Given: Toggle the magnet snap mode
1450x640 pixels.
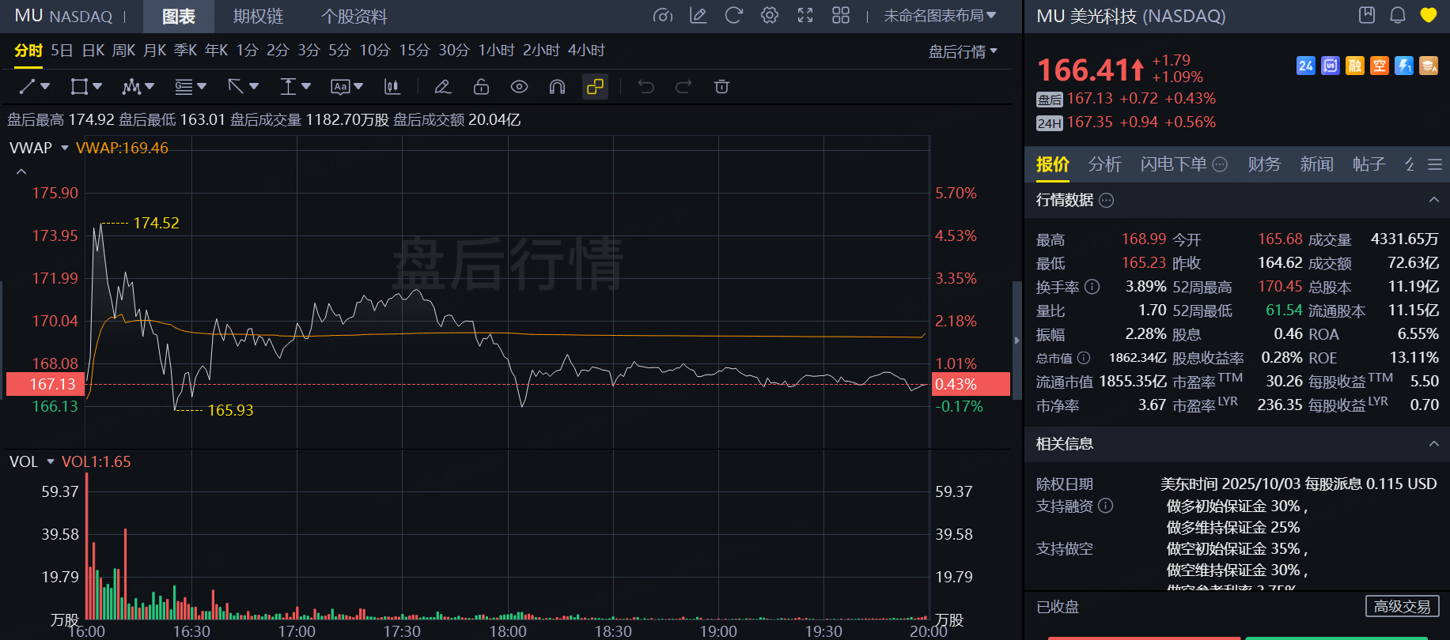Looking at the screenshot, I should pyautogui.click(x=557, y=86).
